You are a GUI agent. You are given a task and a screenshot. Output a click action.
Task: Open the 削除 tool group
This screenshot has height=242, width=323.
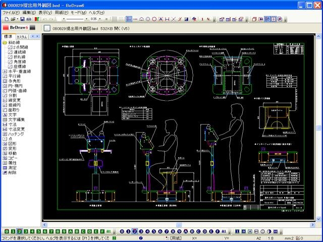point(10,172)
